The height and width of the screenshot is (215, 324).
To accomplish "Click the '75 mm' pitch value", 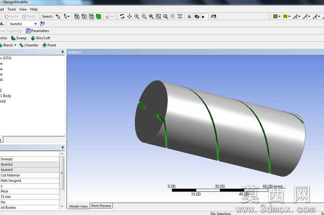I will point(30,197).
